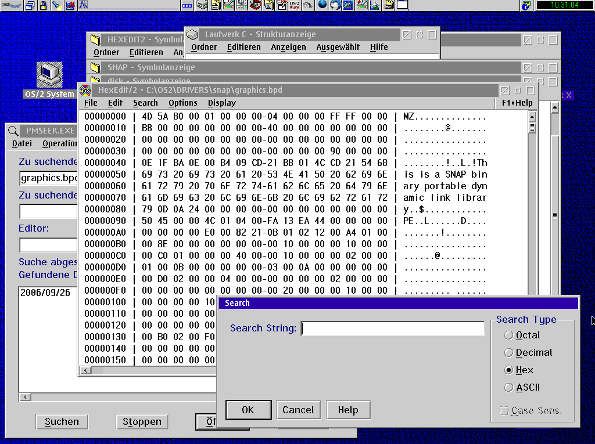Click the SNAP folder title bar icon
The height and width of the screenshot is (444, 595).
[95, 67]
